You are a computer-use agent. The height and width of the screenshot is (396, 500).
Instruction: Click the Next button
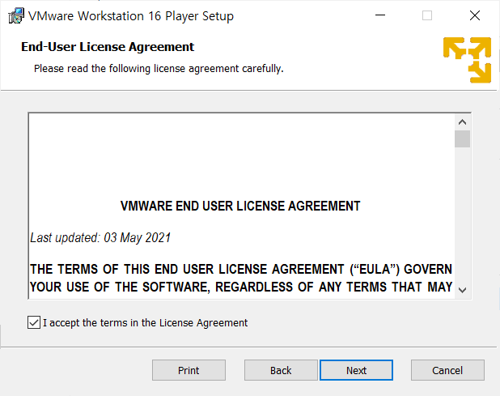356,370
